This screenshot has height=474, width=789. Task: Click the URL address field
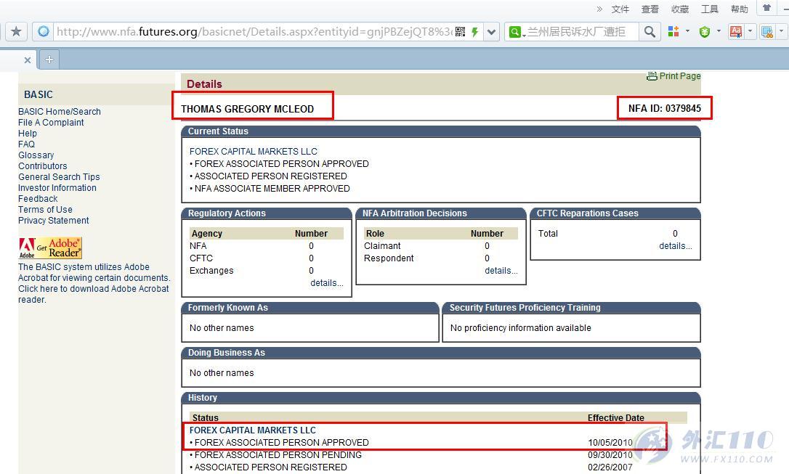(254, 32)
